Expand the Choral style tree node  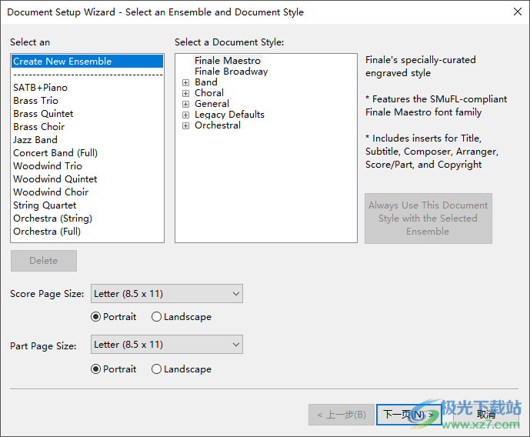(x=185, y=93)
